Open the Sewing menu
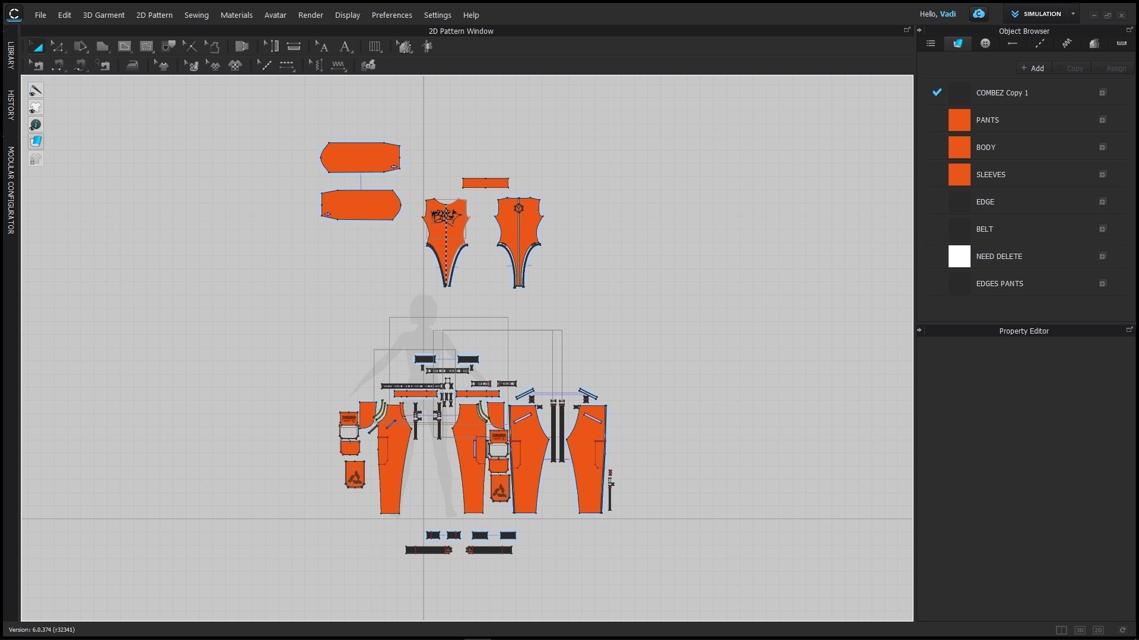 click(196, 15)
